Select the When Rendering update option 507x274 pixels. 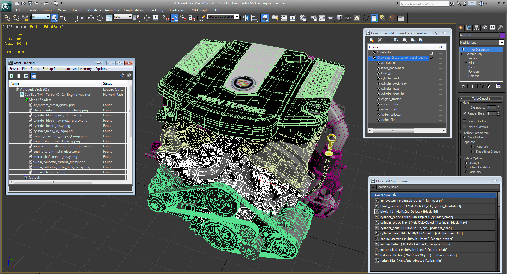click(466, 167)
